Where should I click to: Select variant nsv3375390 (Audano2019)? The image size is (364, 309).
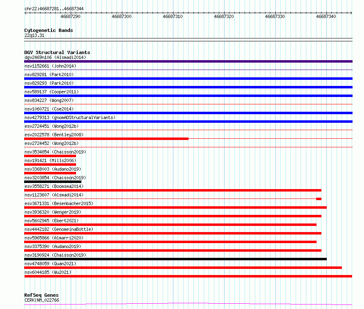tap(53, 246)
